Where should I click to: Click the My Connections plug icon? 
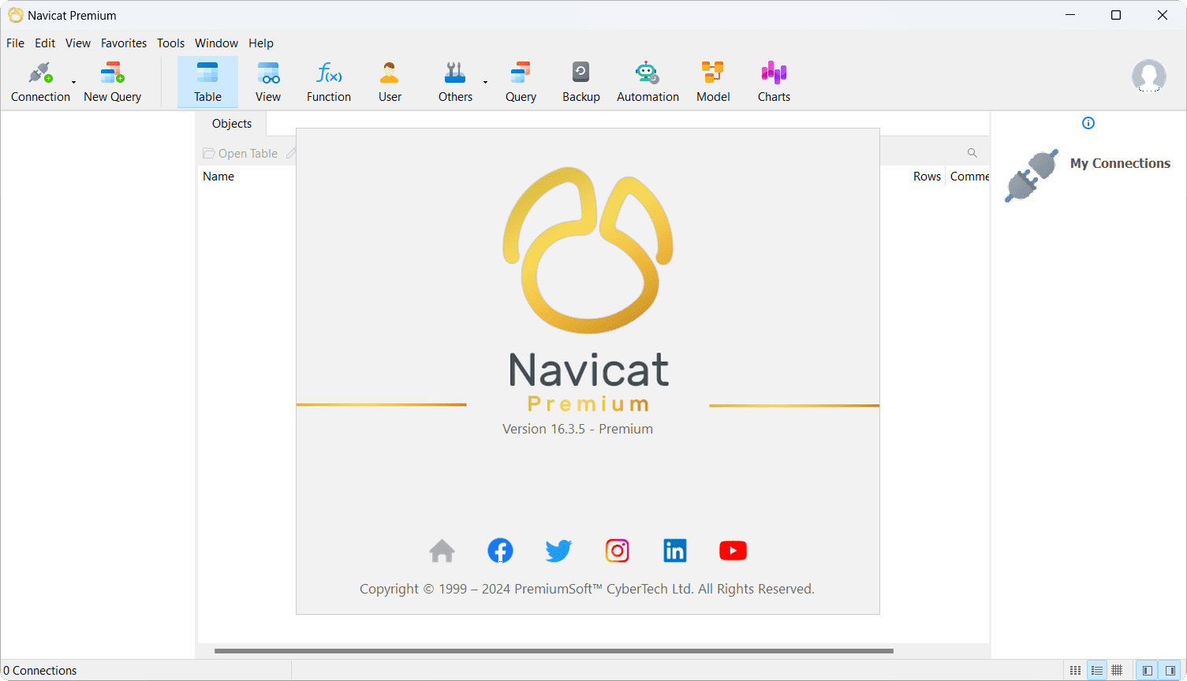(1032, 176)
